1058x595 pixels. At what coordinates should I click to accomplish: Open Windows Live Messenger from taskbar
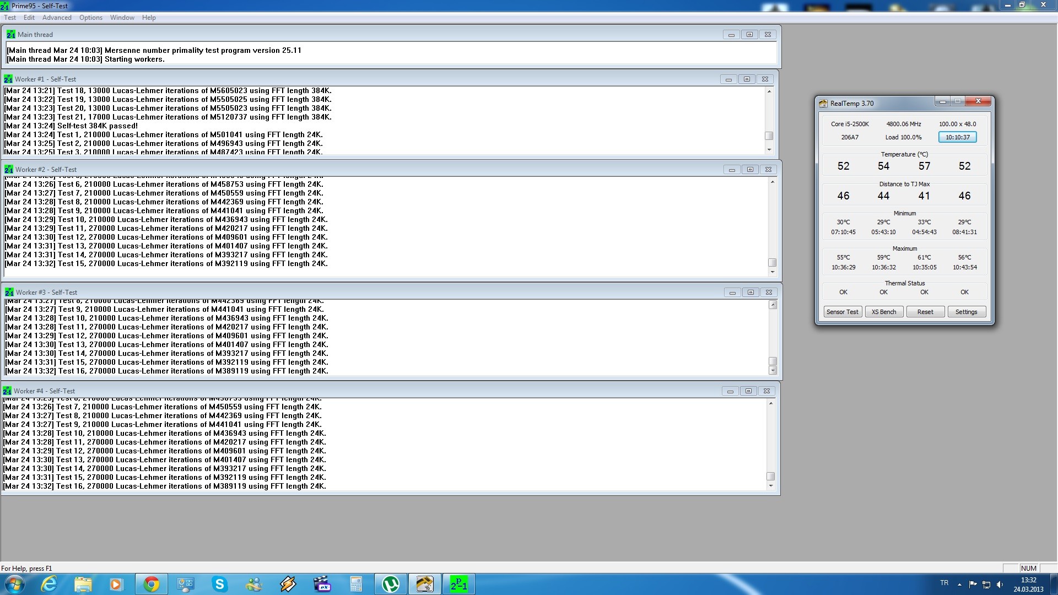point(254,584)
